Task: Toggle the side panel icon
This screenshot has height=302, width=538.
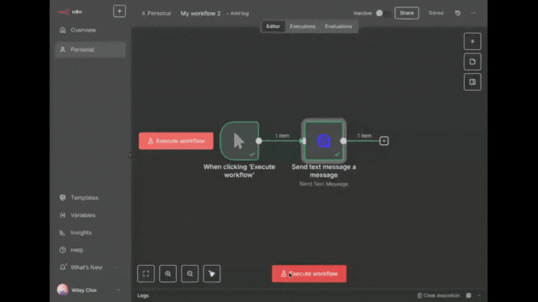Action: point(472,82)
